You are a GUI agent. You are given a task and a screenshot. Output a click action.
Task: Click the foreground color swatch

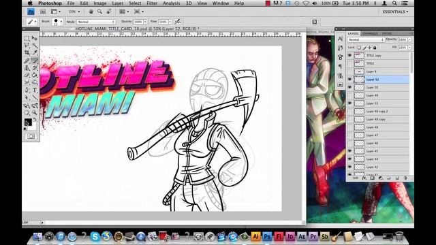point(28,122)
